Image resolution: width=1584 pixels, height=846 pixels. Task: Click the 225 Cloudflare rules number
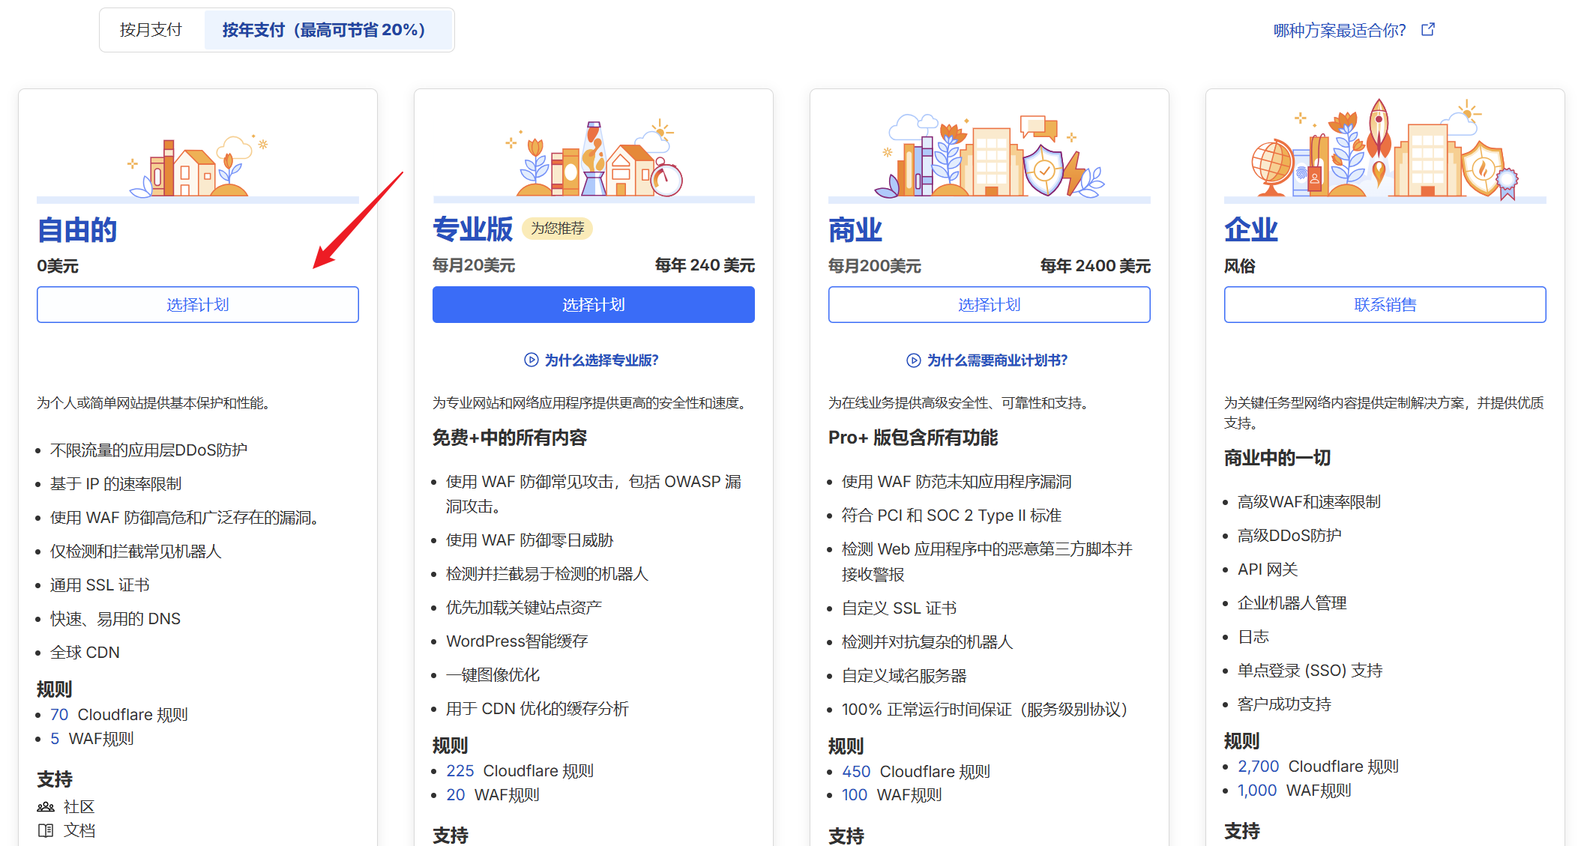click(x=460, y=770)
